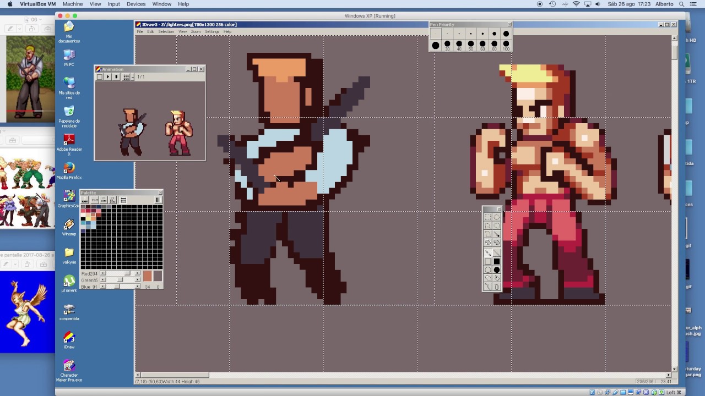The image size is (705, 396).
Task: Launch GraphicsGale from desktop
Action: (x=69, y=199)
